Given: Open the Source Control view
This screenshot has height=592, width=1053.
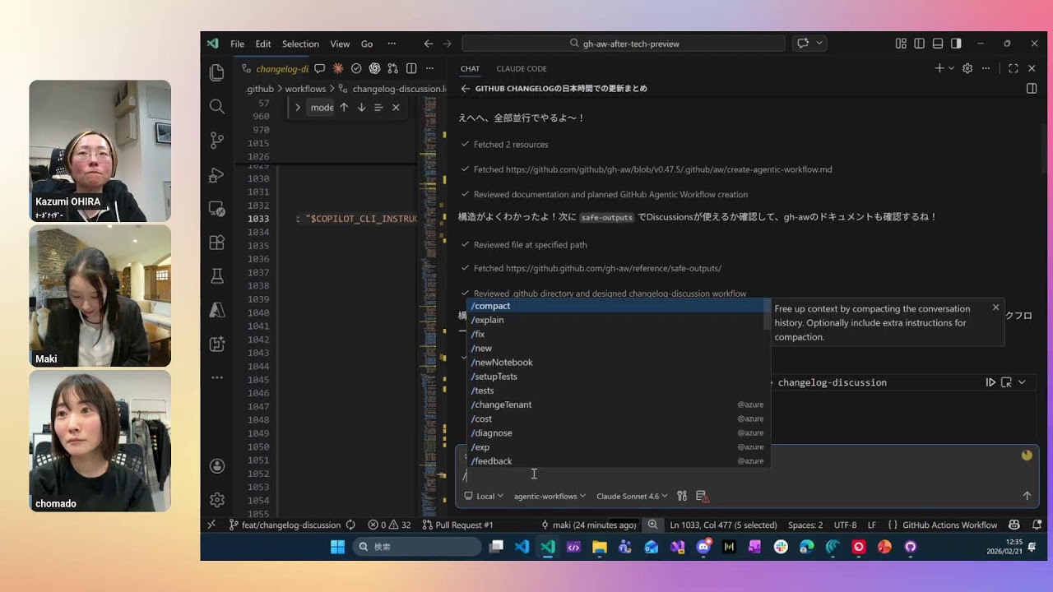Looking at the screenshot, I should [217, 141].
